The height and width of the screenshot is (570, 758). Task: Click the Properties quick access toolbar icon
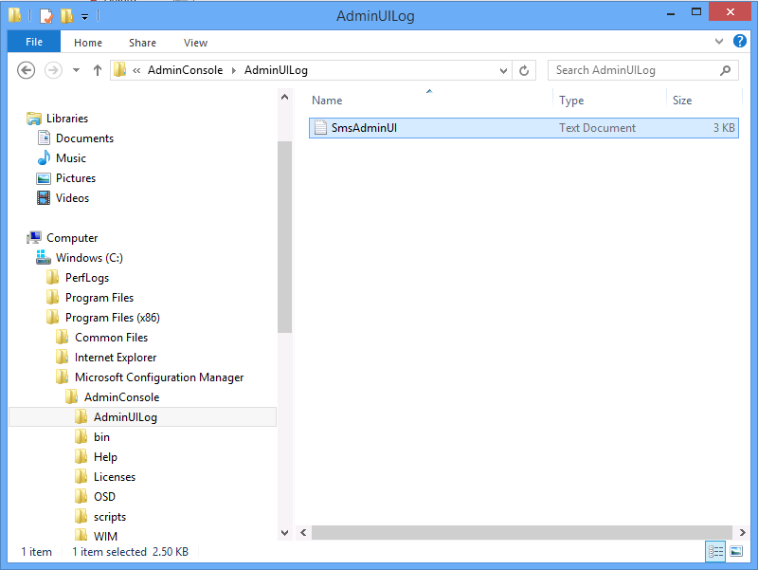tap(45, 16)
